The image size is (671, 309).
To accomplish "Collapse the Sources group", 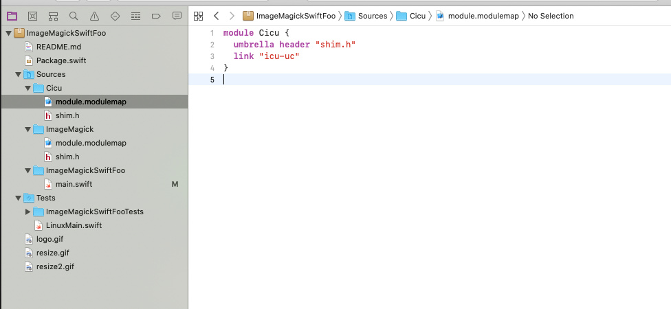I will [18, 74].
